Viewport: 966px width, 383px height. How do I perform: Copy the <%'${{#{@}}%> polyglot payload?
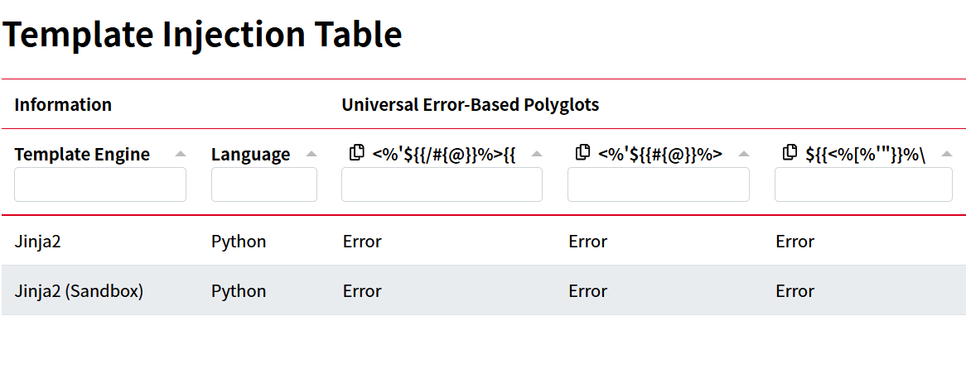click(x=582, y=152)
